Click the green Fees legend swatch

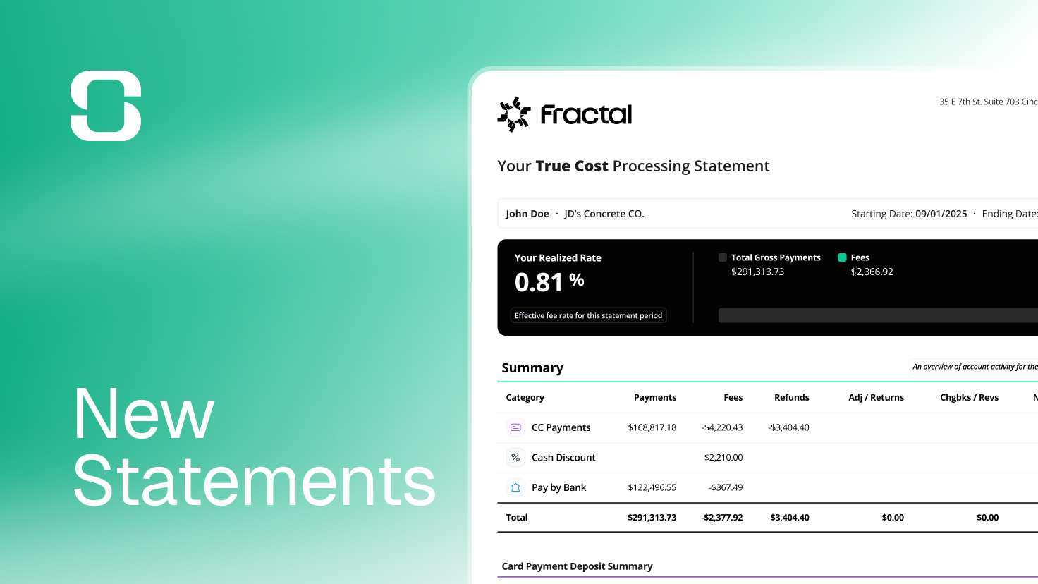(x=842, y=257)
